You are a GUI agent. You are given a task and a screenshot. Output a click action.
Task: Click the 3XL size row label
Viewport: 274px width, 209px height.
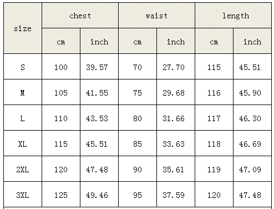[x=23, y=195]
